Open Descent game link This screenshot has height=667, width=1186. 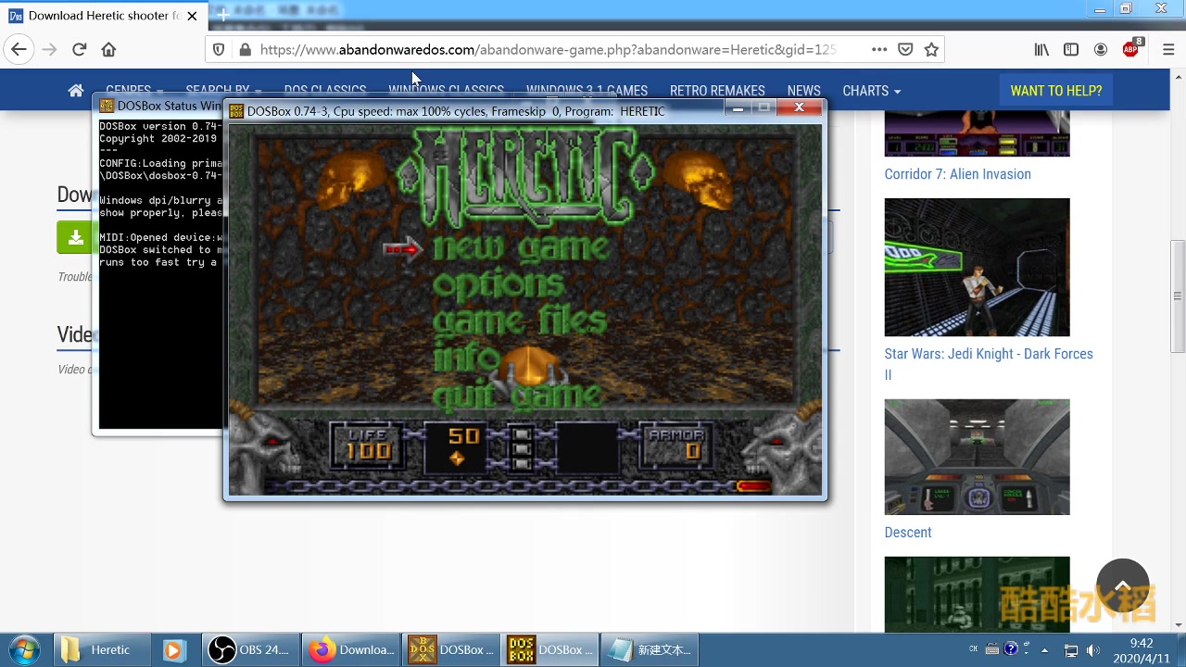pos(908,533)
